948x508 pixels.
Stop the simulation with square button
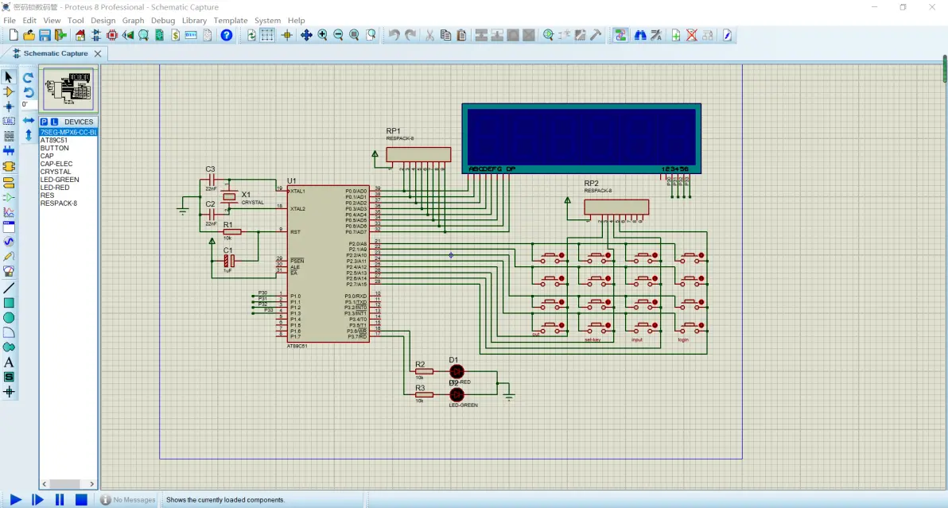click(x=81, y=499)
